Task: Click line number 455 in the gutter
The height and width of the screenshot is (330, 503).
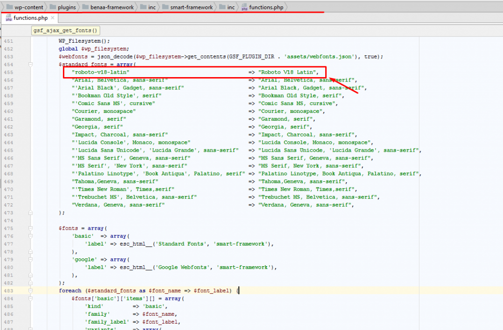Action: coord(9,73)
